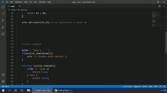167x93 pixels.
Task: Click line number 27 in the gutter
Action: click(x=12, y=22)
